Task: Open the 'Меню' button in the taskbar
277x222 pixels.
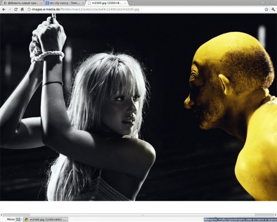Action: pos(8,219)
